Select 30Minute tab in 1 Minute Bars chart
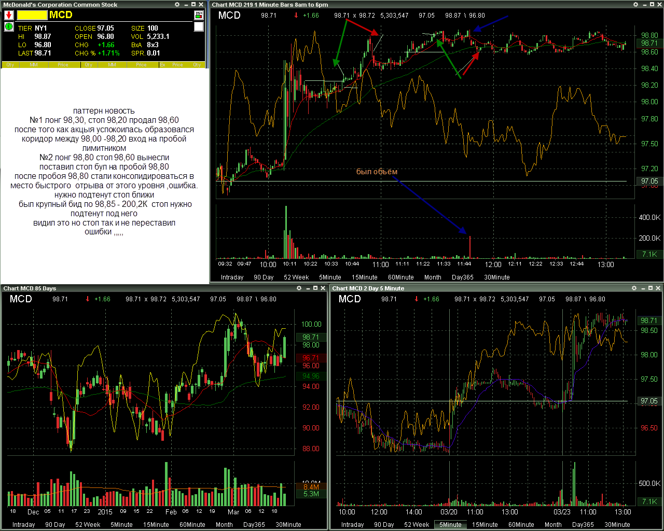Image resolution: width=664 pixels, height=531 pixels. 497,277
